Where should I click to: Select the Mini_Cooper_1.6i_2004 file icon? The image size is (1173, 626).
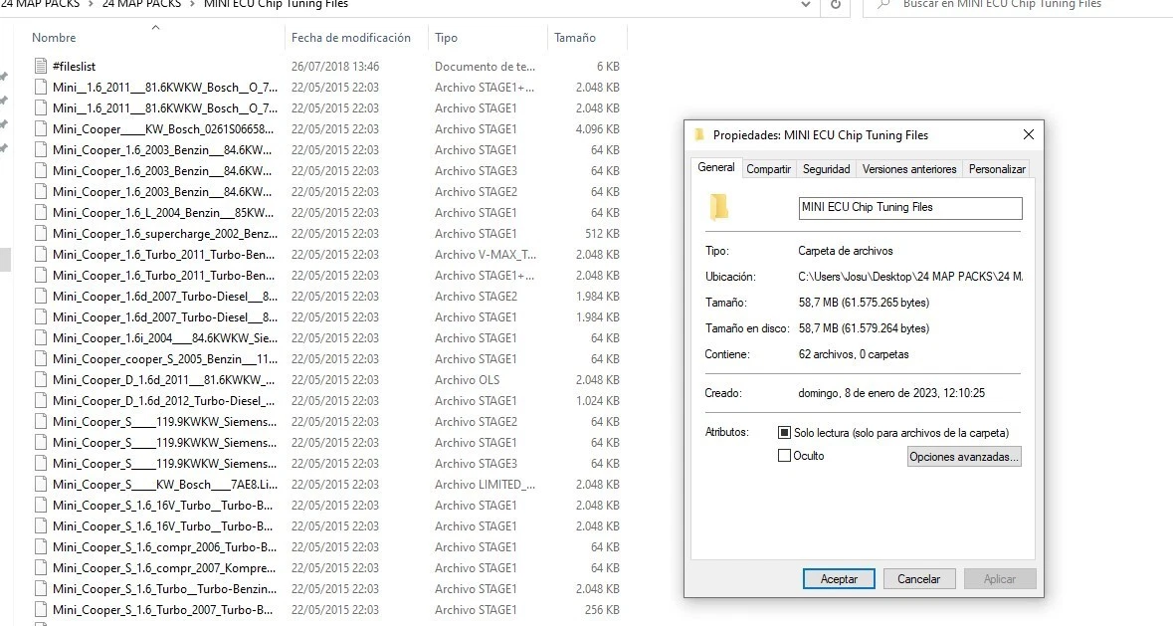pos(41,338)
